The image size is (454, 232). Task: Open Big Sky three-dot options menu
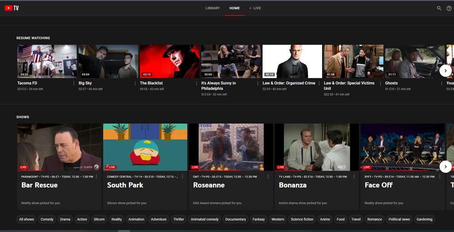click(135, 83)
